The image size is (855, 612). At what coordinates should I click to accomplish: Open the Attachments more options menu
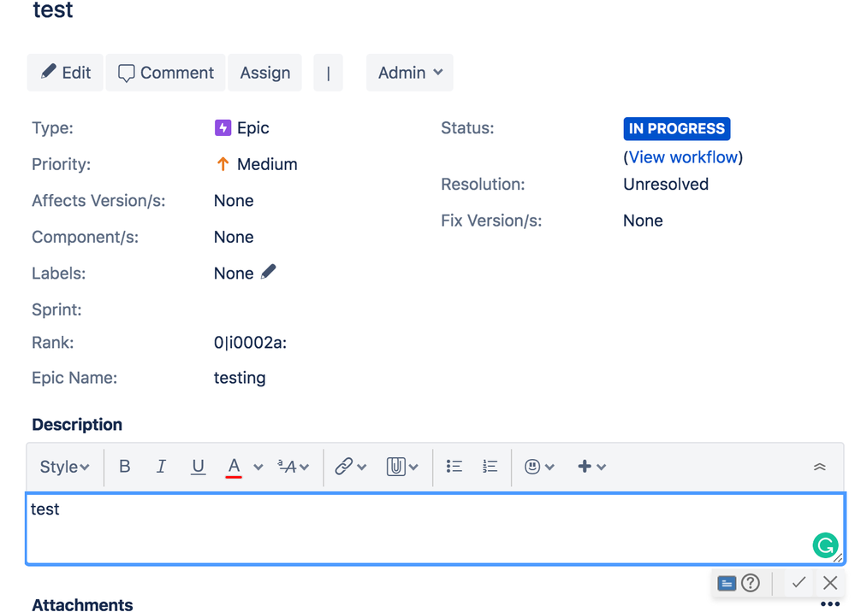(x=829, y=603)
